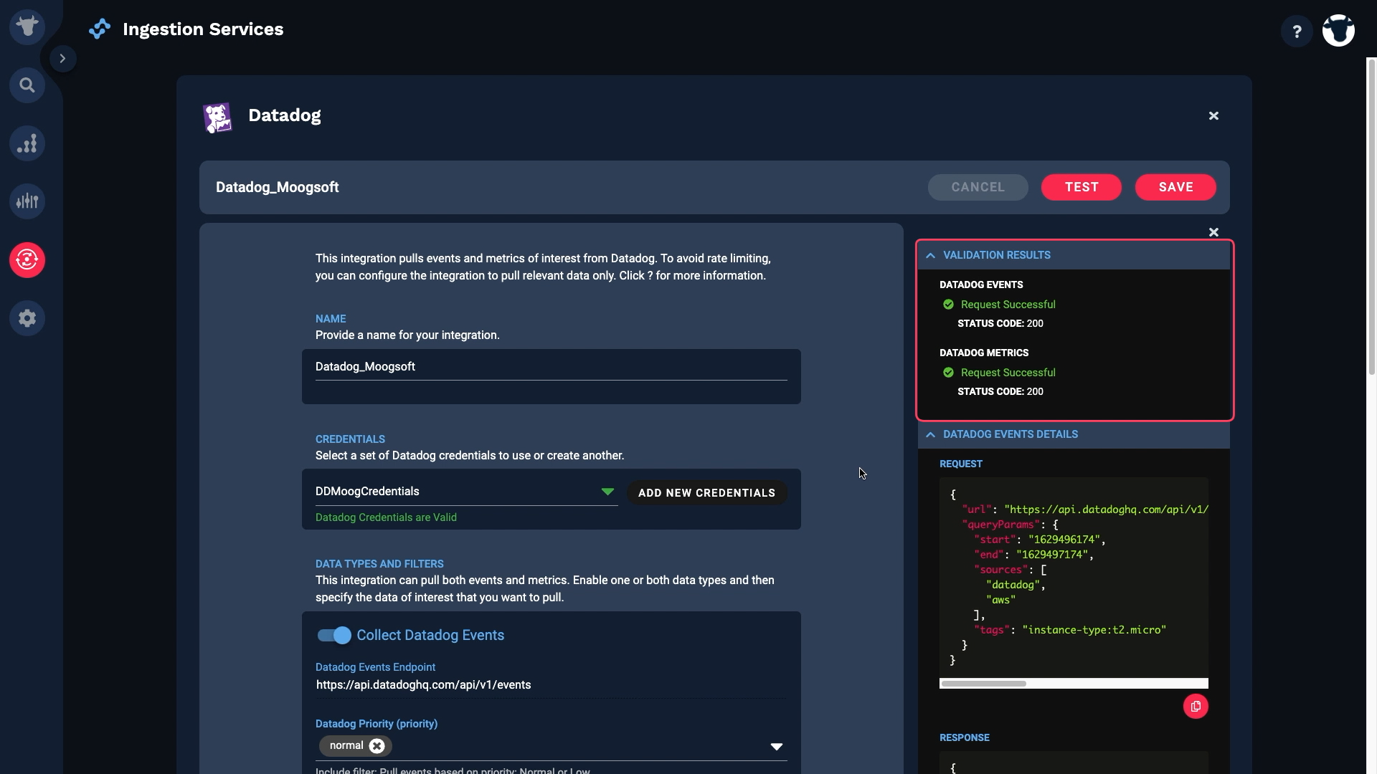The image size is (1377, 774).
Task: Open the user avatar menu
Action: [x=1338, y=31]
